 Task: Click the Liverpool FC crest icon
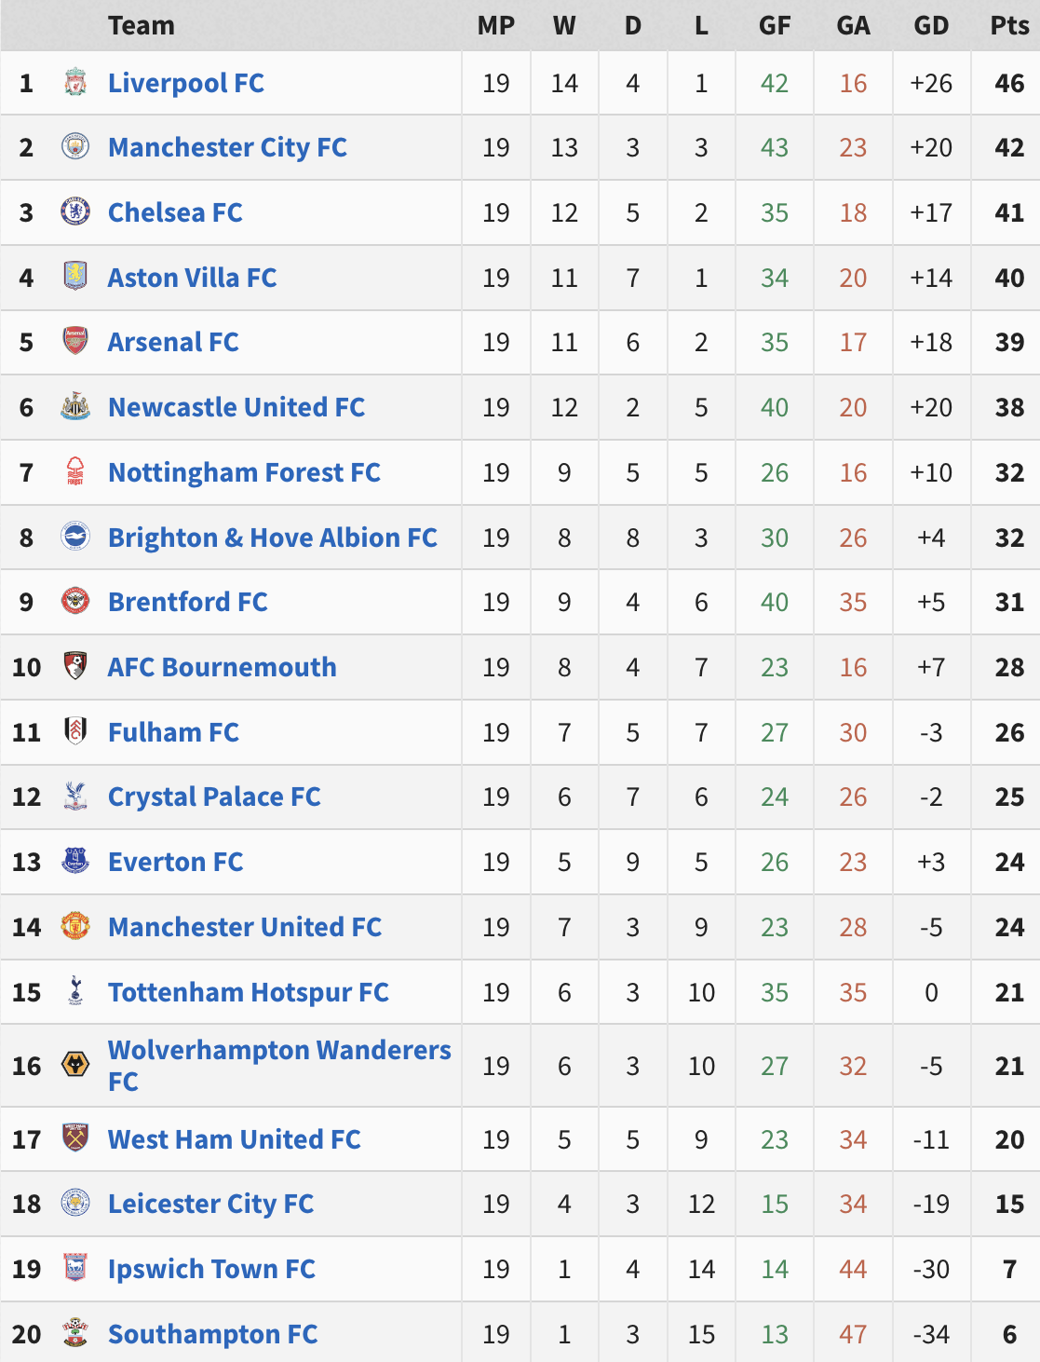click(75, 83)
